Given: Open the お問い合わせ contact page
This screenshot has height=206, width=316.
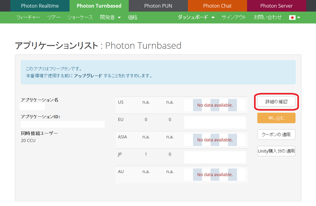Looking at the screenshot, I should click(268, 17).
